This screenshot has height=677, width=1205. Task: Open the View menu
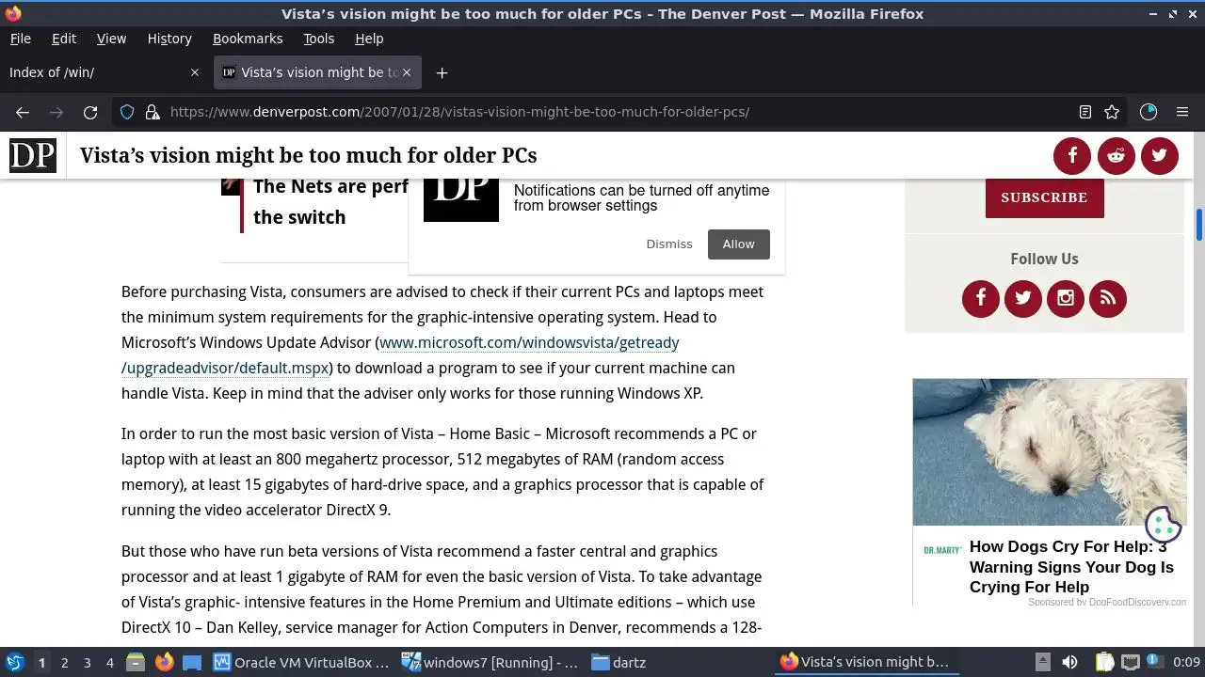(x=111, y=39)
